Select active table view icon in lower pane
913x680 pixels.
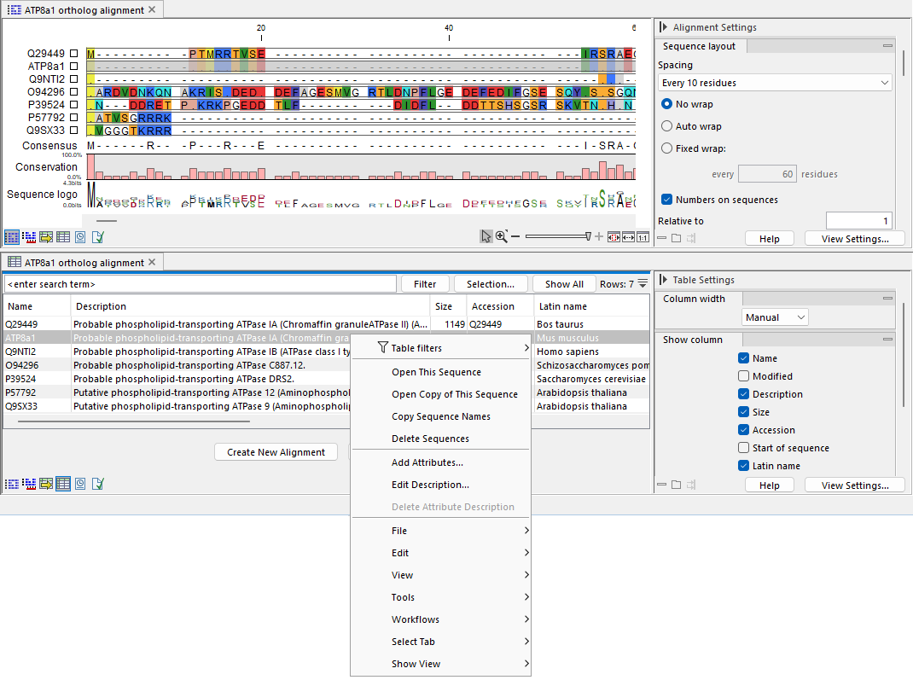click(63, 484)
